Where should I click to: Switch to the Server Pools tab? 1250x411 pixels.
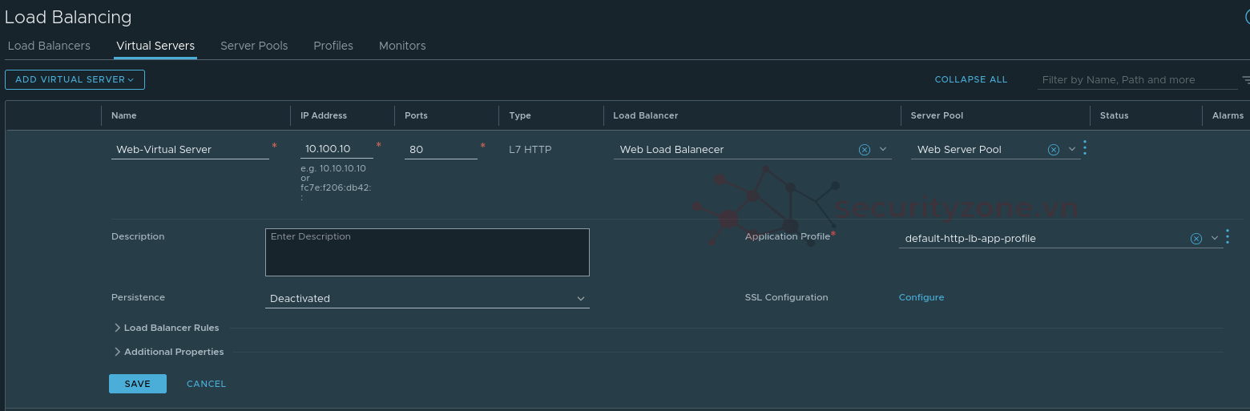click(x=254, y=46)
